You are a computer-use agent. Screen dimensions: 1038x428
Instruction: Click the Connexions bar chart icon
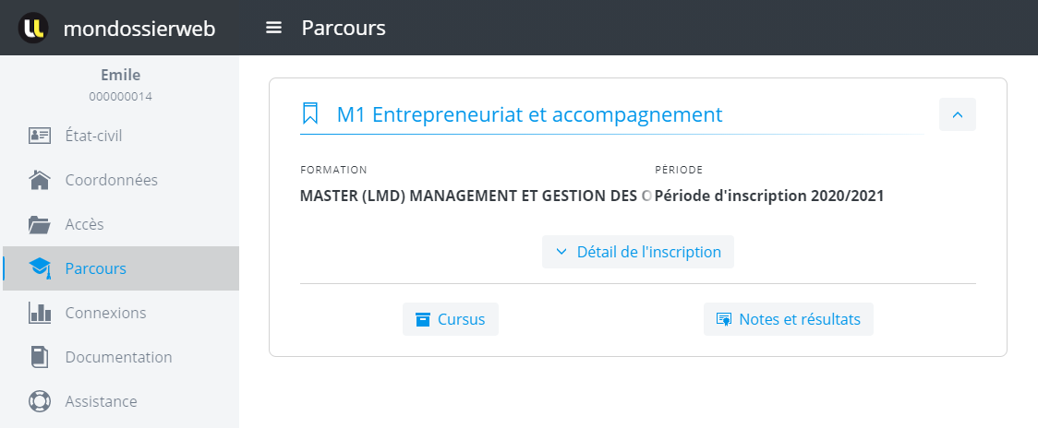click(x=40, y=313)
